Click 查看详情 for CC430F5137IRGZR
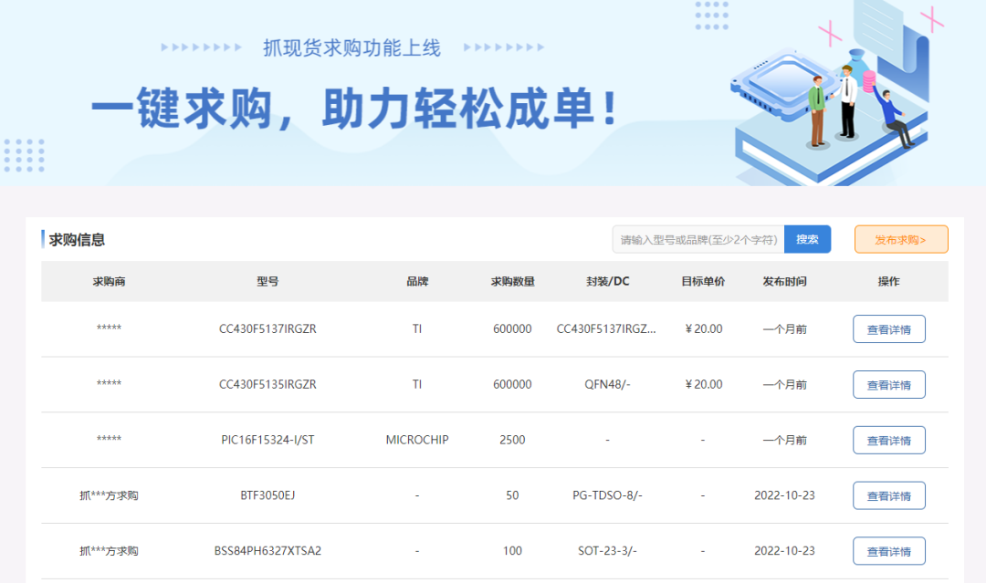The width and height of the screenshot is (986, 583). tap(888, 328)
